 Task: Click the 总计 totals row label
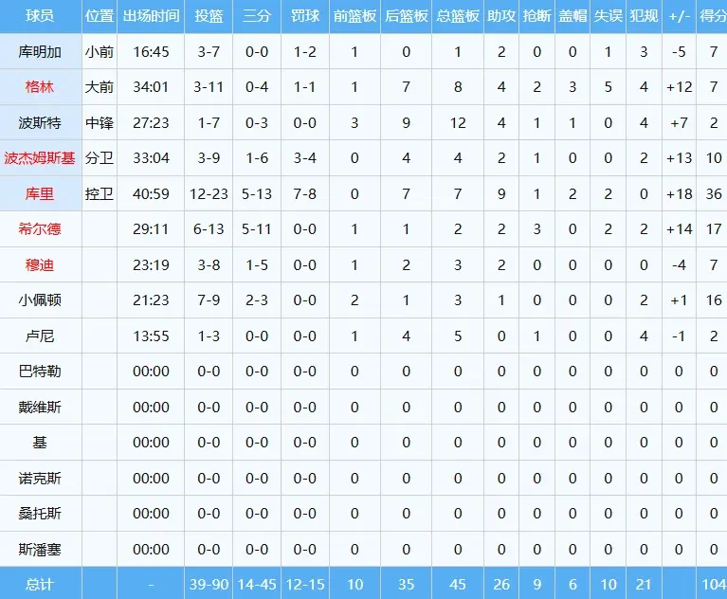(40, 585)
